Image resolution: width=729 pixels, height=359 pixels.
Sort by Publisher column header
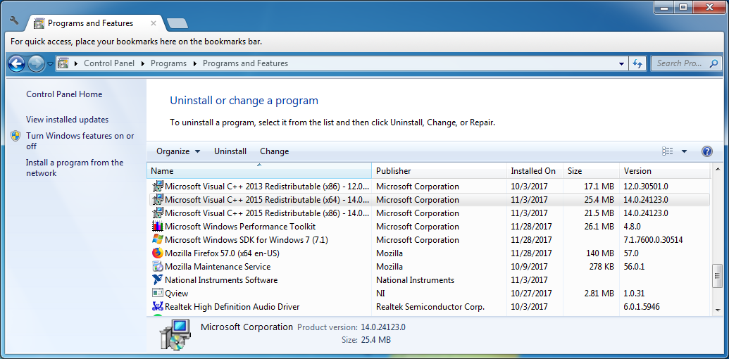point(439,171)
